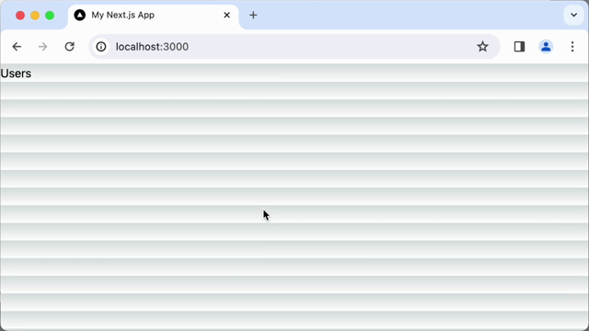
Task: Click the localhost:3000 address field
Action: 293,47
